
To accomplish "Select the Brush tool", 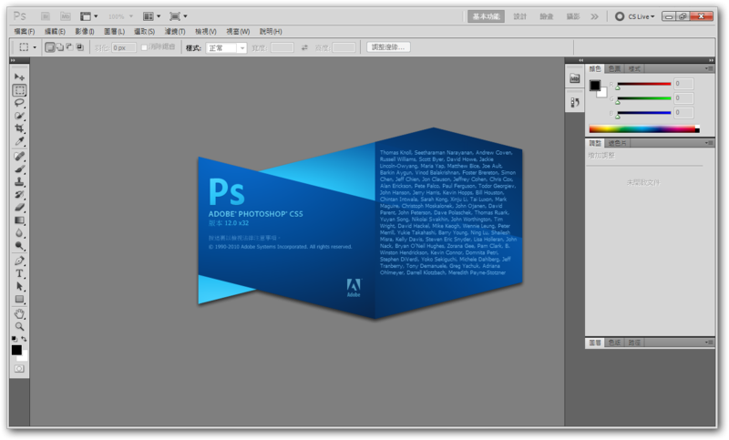I will [19, 169].
